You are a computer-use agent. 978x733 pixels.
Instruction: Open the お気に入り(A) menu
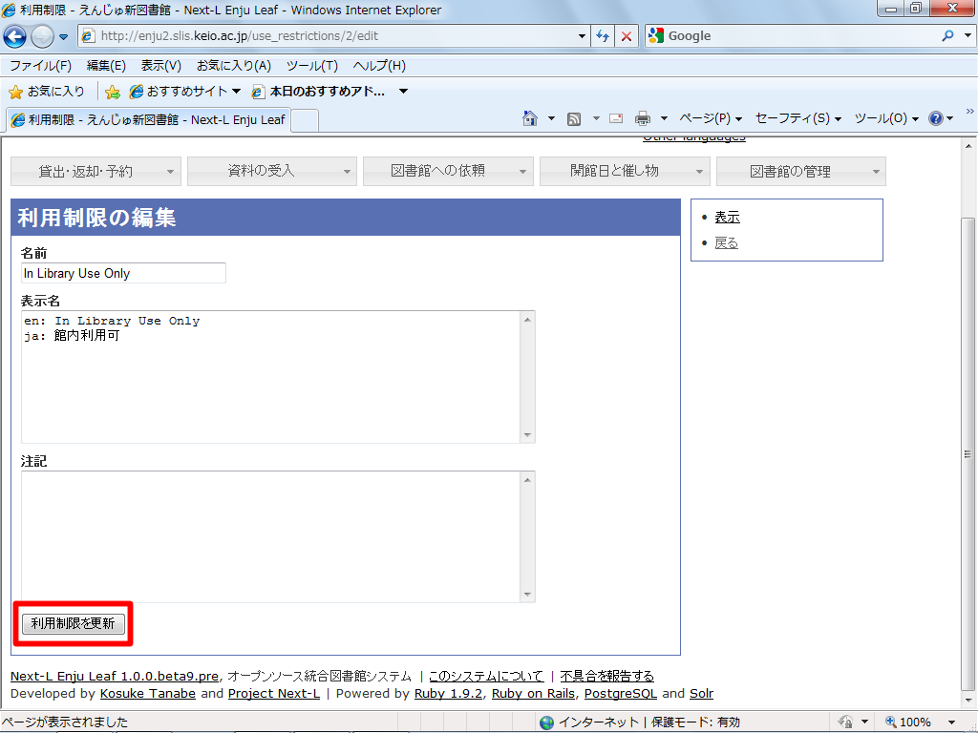234,66
